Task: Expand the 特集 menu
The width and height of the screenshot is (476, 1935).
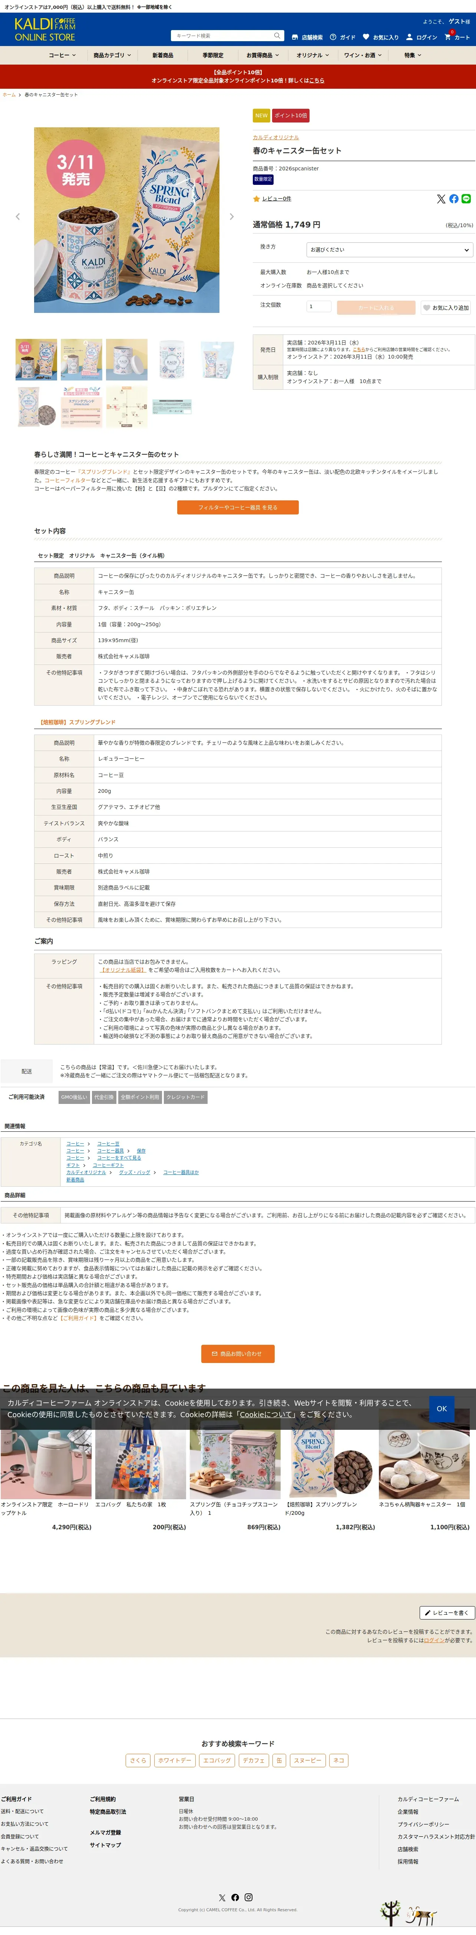Action: click(x=413, y=56)
